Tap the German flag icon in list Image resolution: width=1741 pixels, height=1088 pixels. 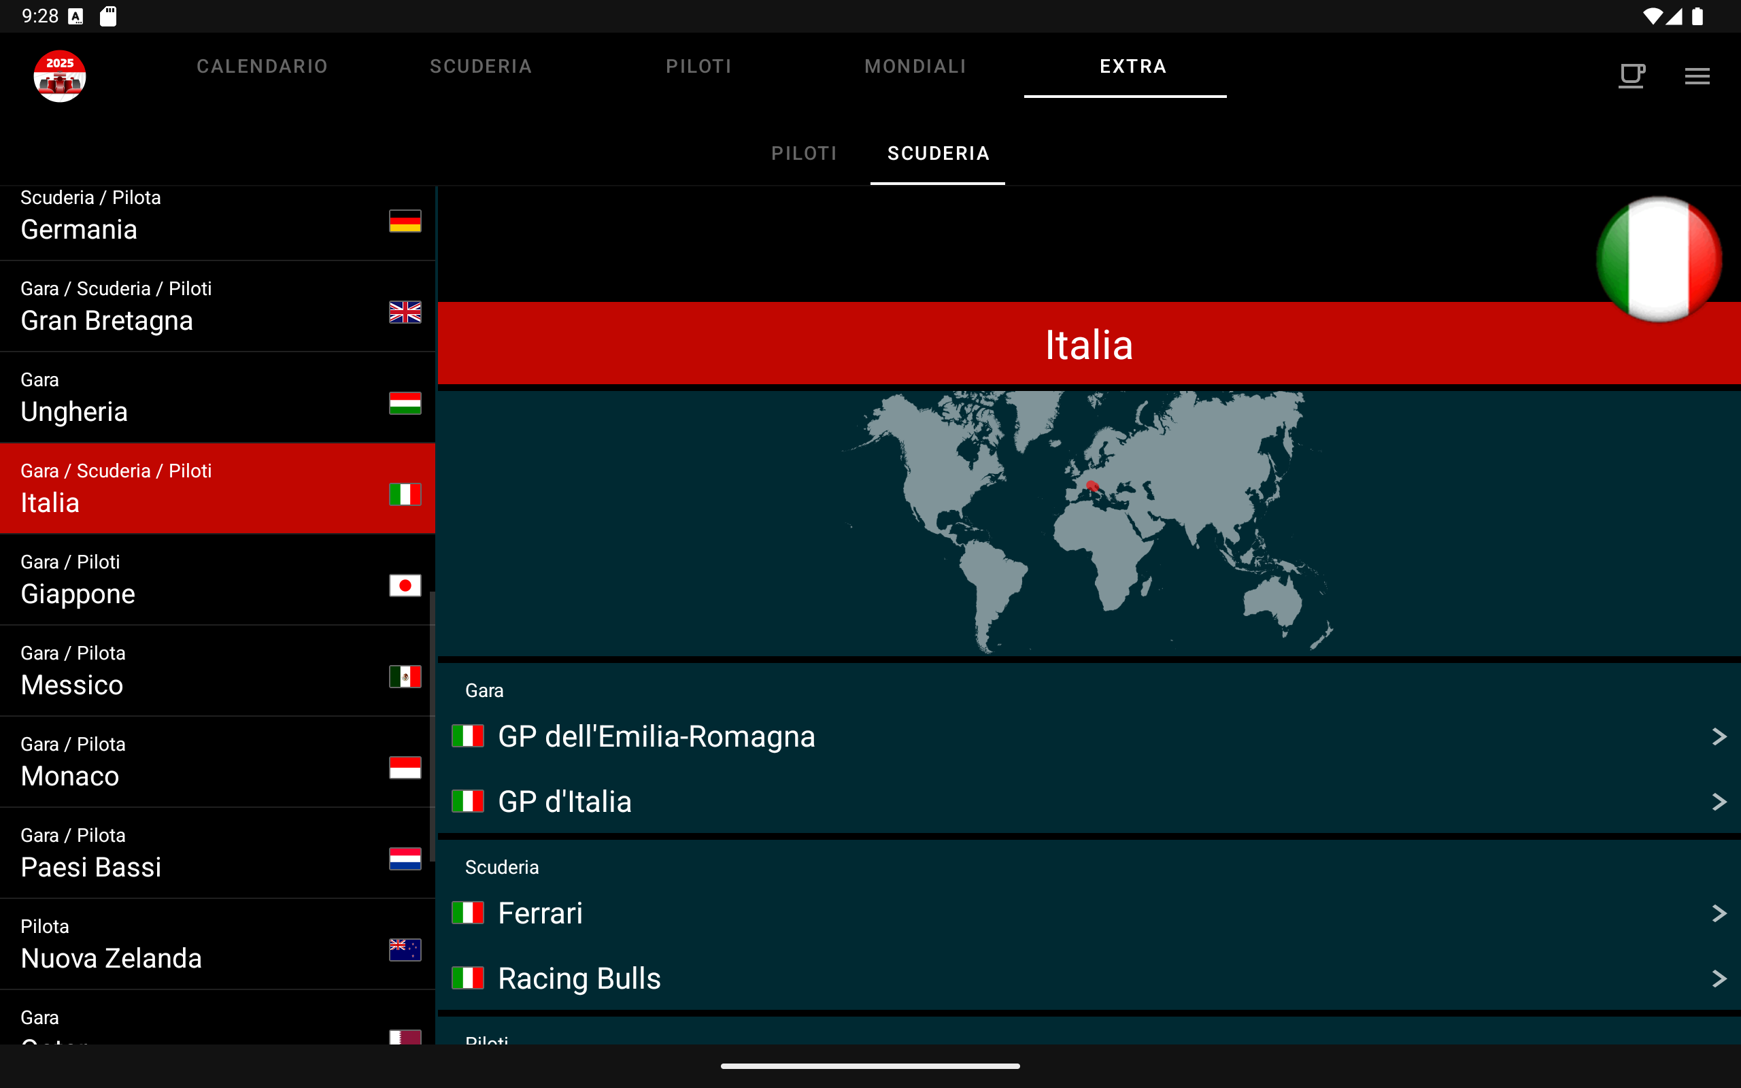(405, 221)
